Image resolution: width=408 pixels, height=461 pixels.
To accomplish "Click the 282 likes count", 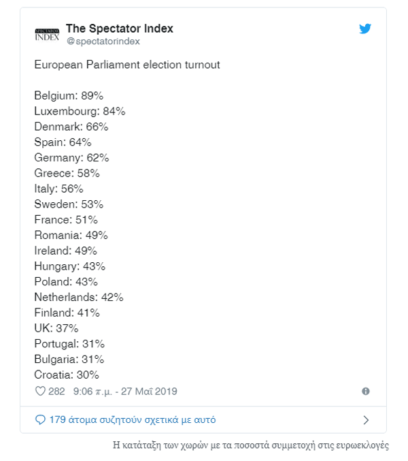I will 56,392.
